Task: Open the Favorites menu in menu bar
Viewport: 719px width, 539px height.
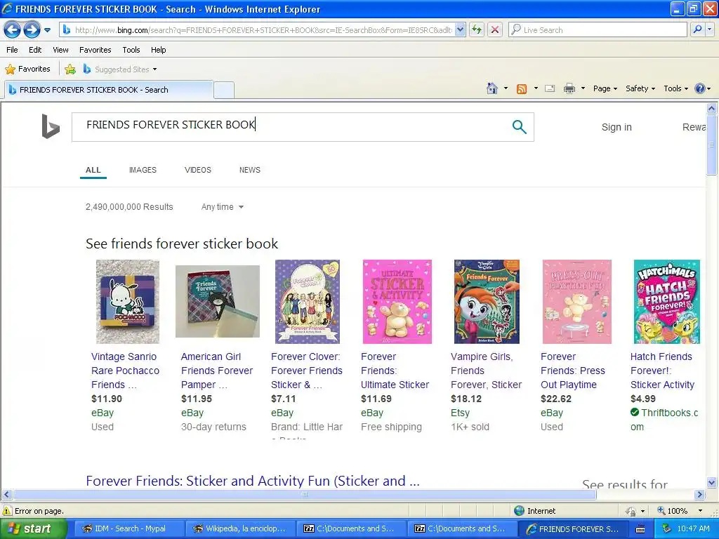Action: [x=95, y=50]
